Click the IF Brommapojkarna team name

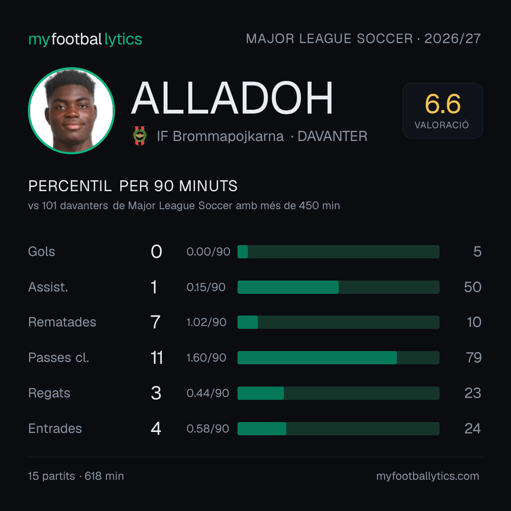[220, 136]
